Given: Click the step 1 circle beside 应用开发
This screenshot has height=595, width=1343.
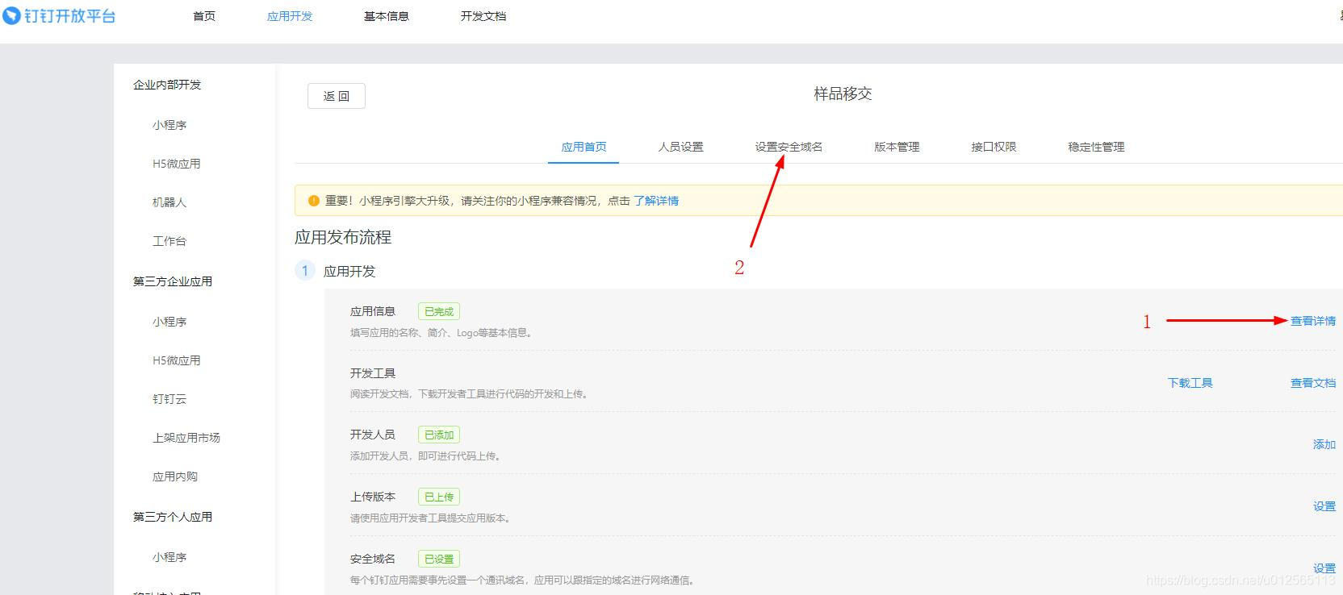Looking at the screenshot, I should click(x=305, y=271).
